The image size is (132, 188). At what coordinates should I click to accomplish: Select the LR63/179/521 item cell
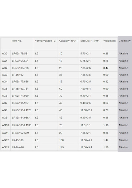pyautogui.click(x=20, y=53)
